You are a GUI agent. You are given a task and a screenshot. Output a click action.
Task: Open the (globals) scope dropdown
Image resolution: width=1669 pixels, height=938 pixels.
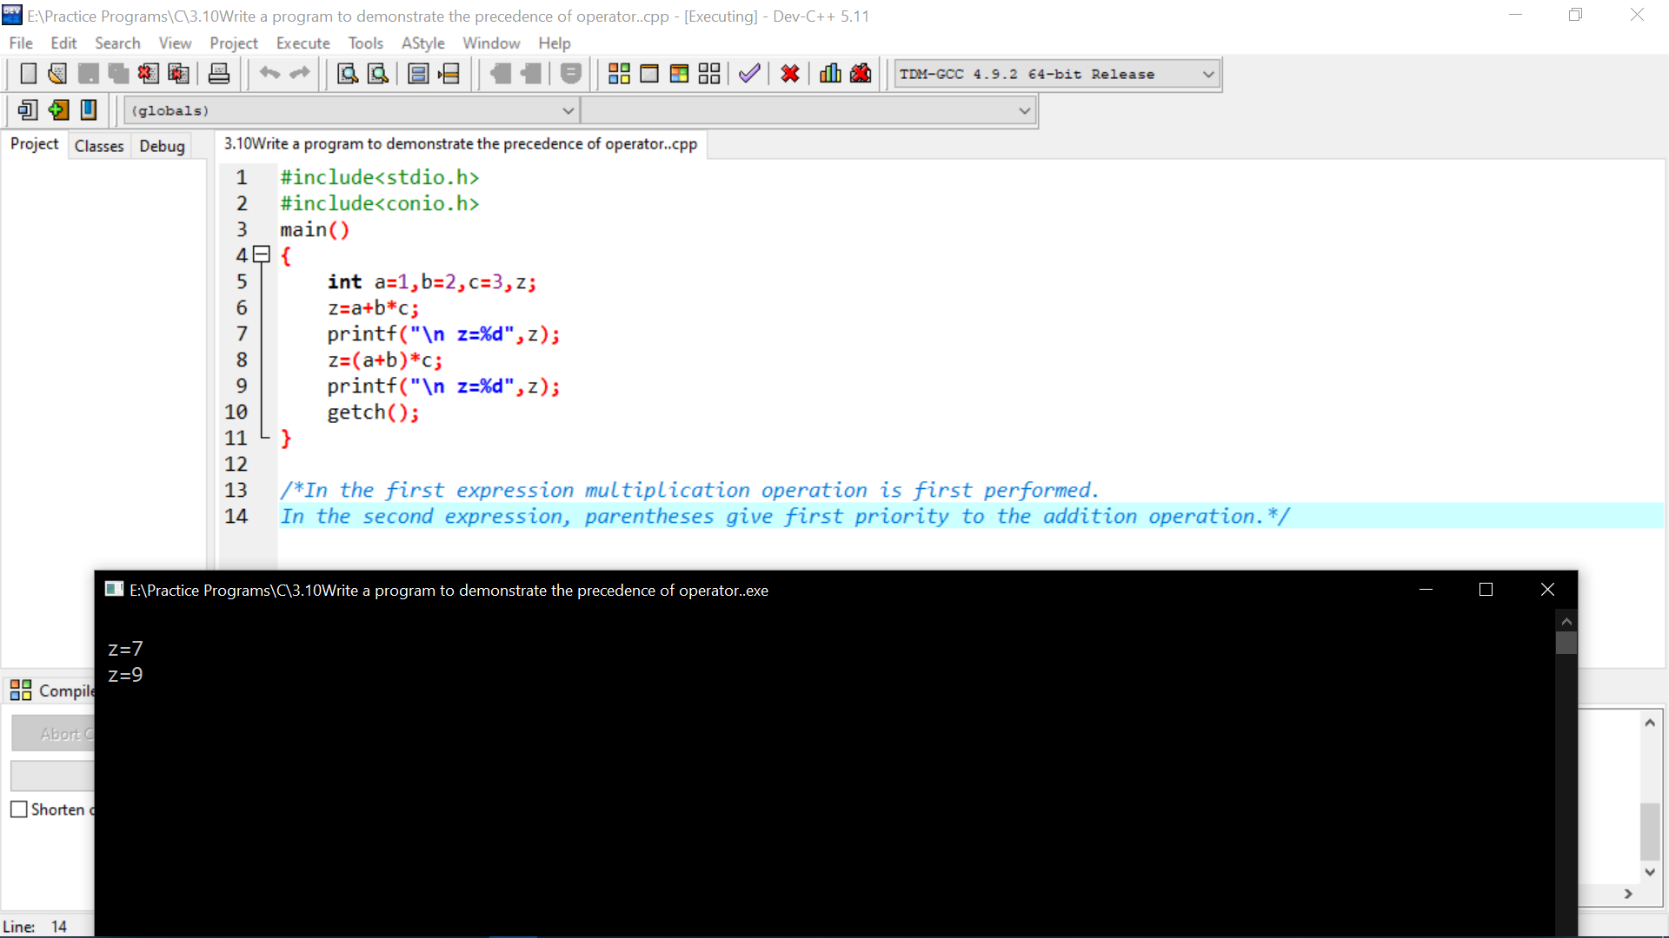point(351,111)
